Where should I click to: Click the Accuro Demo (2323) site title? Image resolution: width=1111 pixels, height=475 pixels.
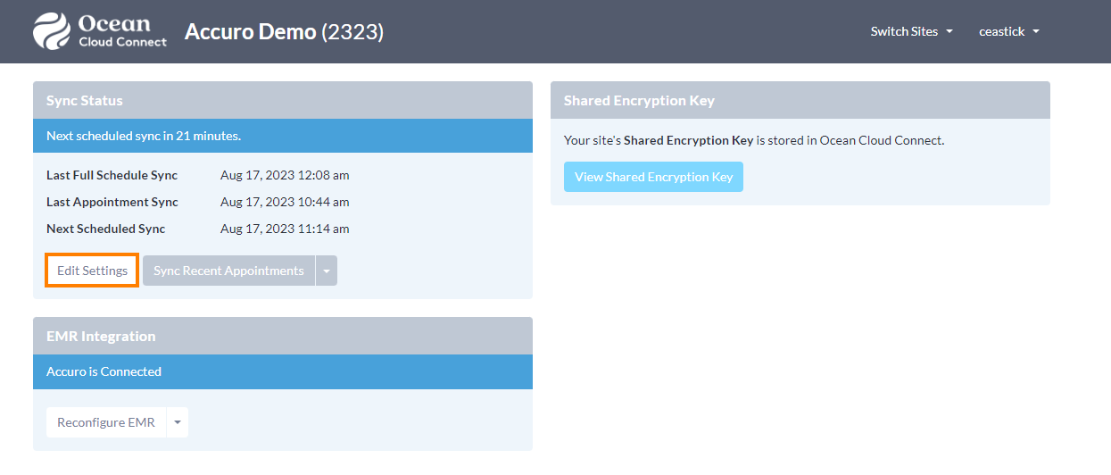click(x=284, y=32)
